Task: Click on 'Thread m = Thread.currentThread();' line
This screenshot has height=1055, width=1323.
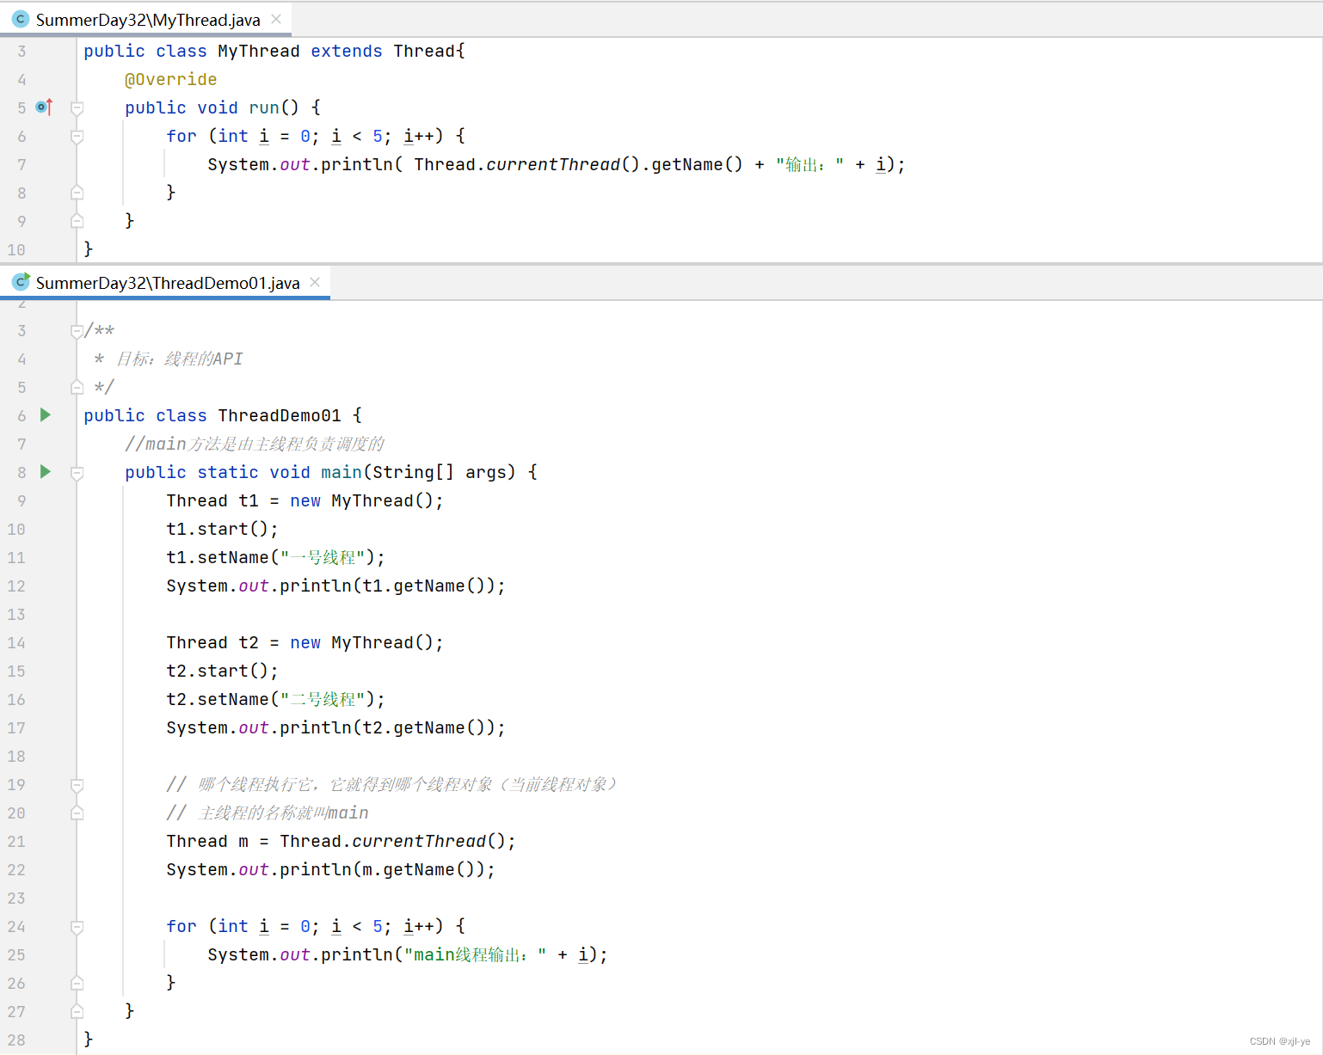Action: [341, 841]
